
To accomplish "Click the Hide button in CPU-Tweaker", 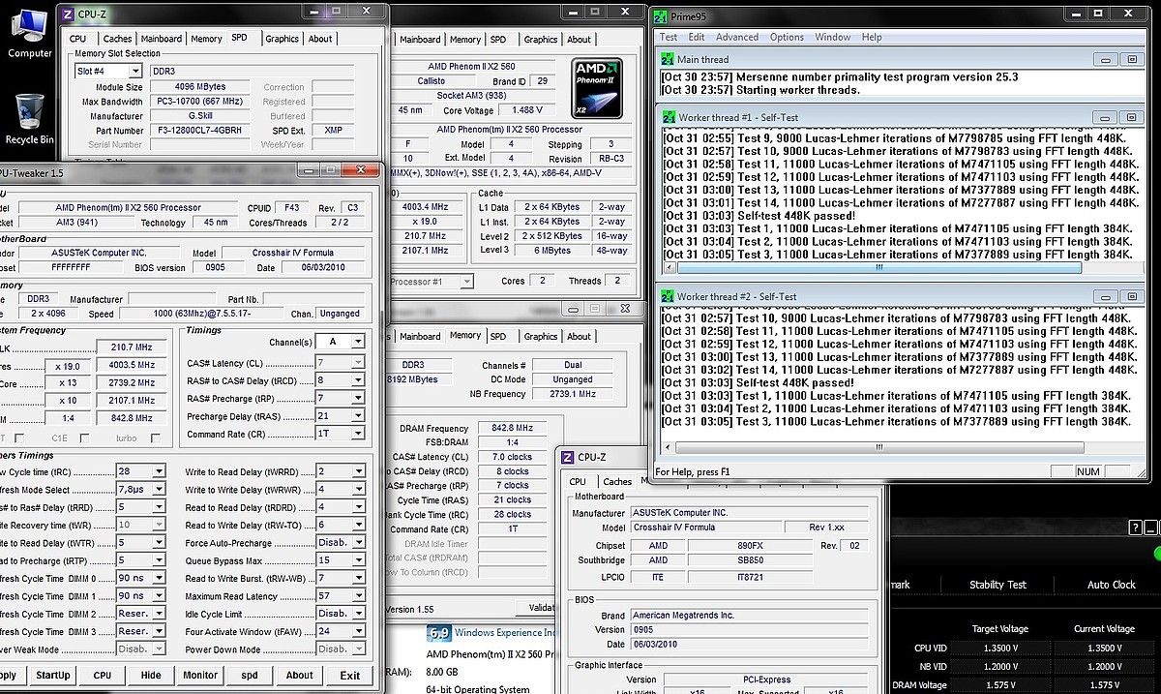I will point(151,675).
